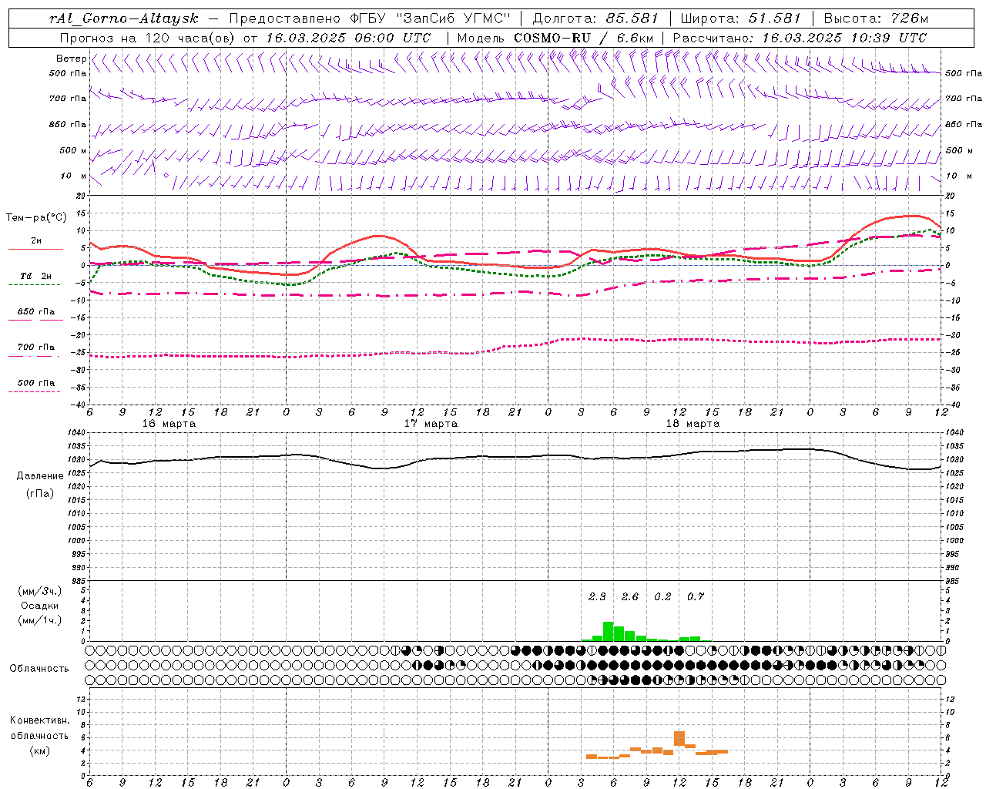The image size is (986, 789).
Task: Click the (мм/3ч.) precipitation unit label
Action: tap(40, 592)
